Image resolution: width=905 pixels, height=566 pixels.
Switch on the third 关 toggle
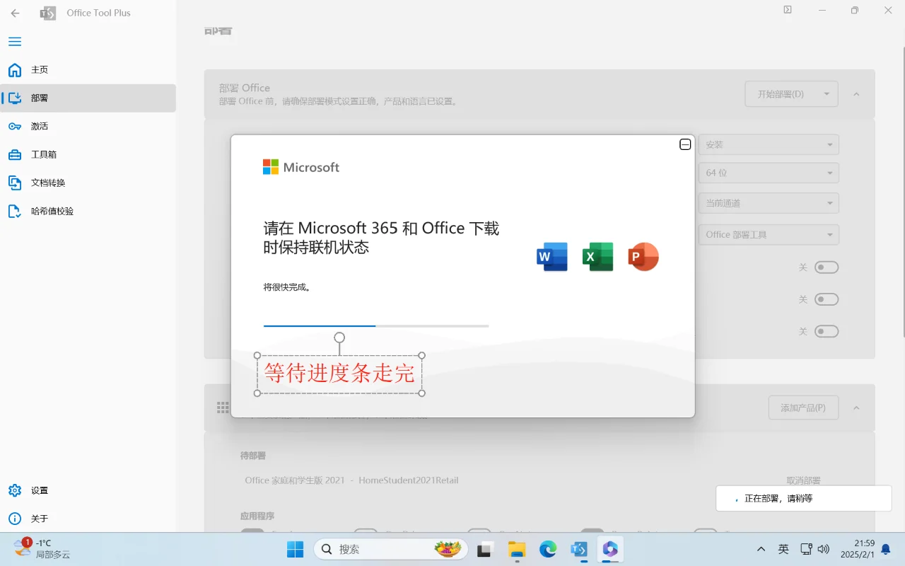point(826,331)
